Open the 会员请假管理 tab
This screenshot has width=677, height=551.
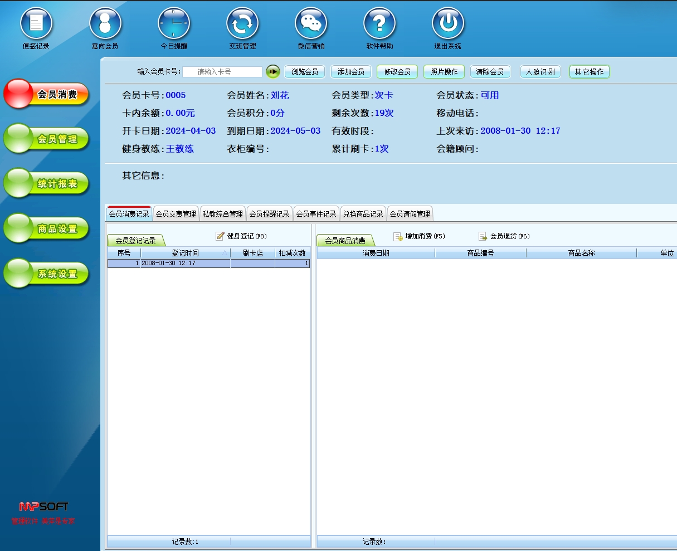pyautogui.click(x=410, y=214)
